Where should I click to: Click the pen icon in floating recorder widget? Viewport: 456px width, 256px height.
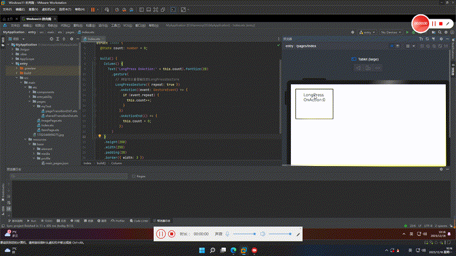448,23
